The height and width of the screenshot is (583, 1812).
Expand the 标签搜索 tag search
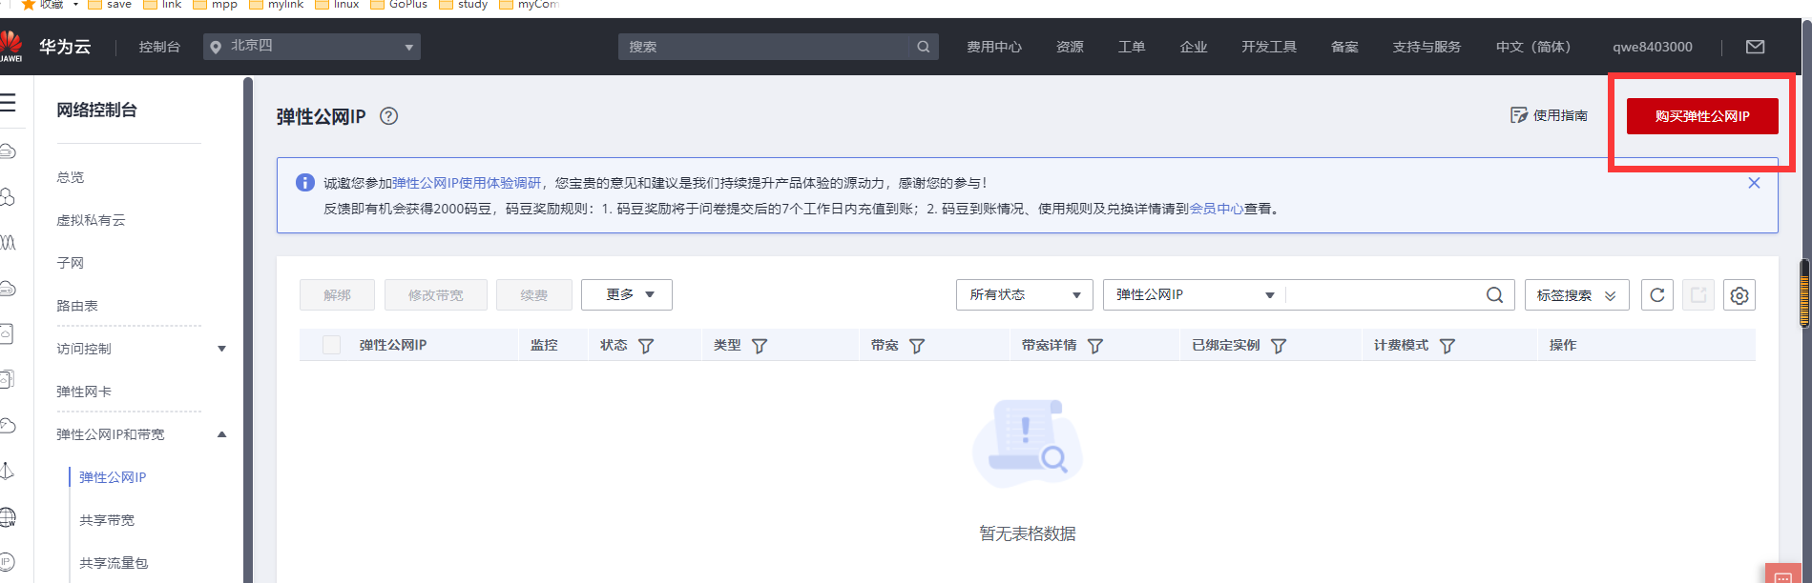(1576, 295)
